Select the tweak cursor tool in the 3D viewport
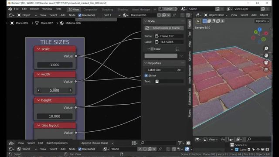The width and height of the screenshot is (279, 157). pos(198,21)
